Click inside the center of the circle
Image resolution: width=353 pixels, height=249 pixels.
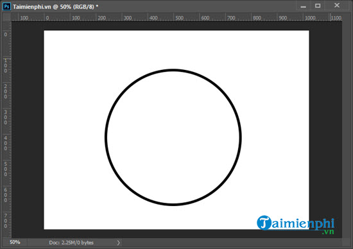point(173,137)
